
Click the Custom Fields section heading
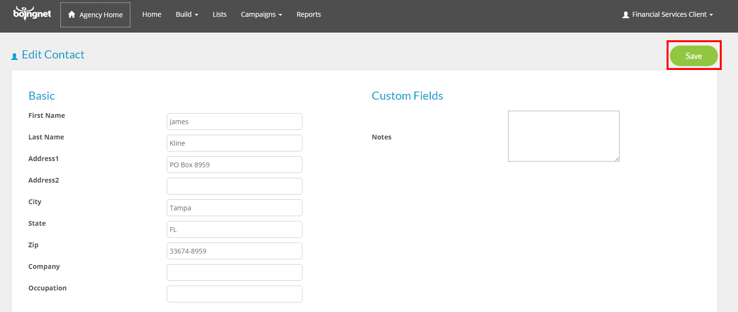[407, 95]
